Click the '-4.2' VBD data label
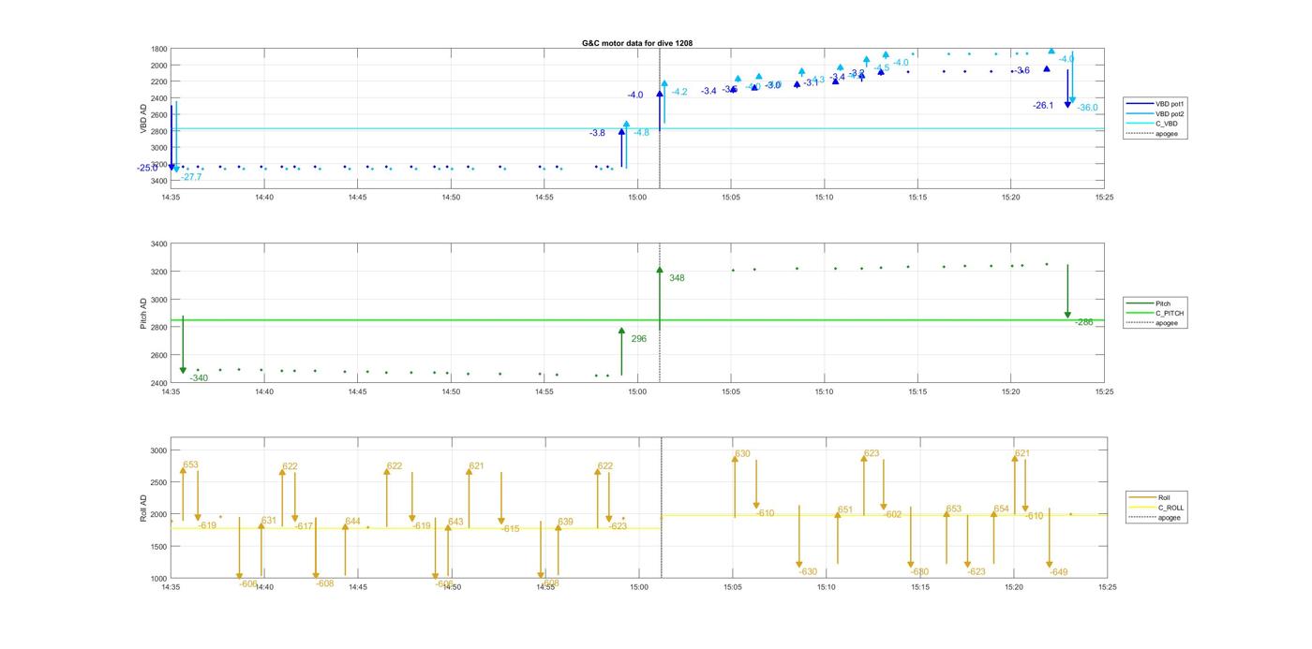 [x=679, y=92]
